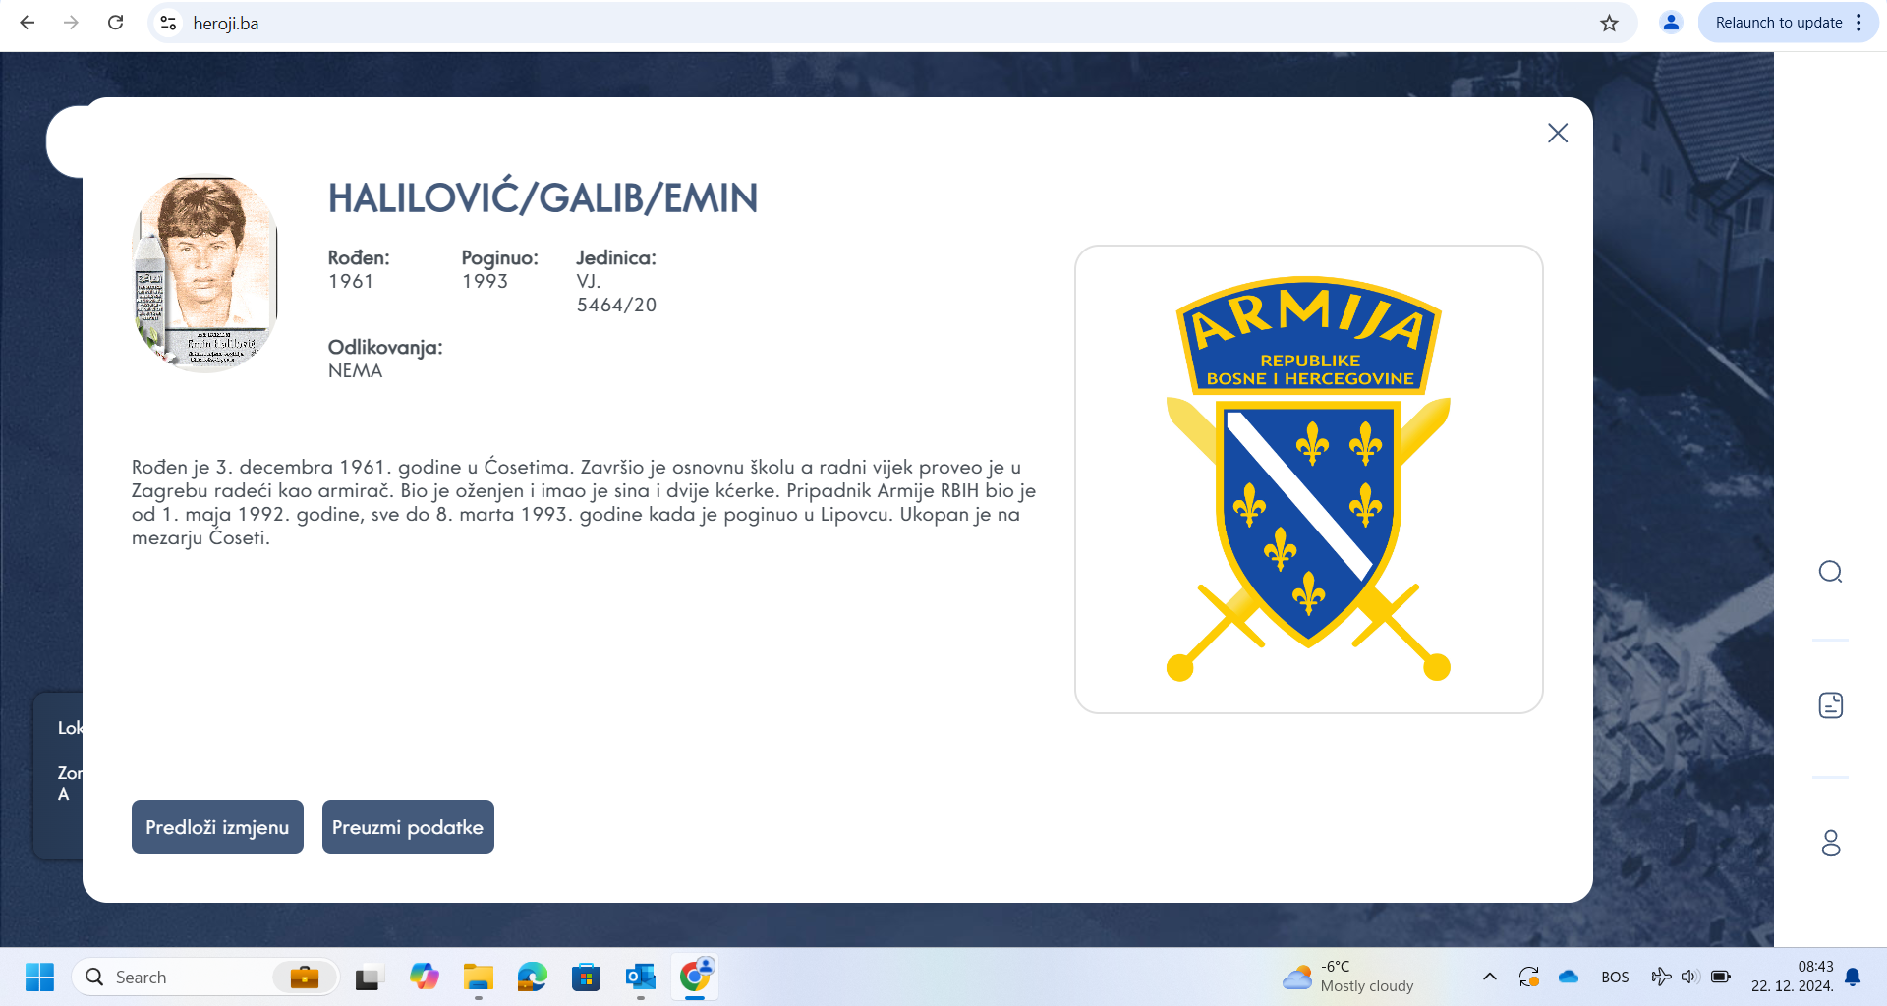Click the Armija Republike BiH emblem image
Viewport: 1887px width, 1006px height.
1308,479
